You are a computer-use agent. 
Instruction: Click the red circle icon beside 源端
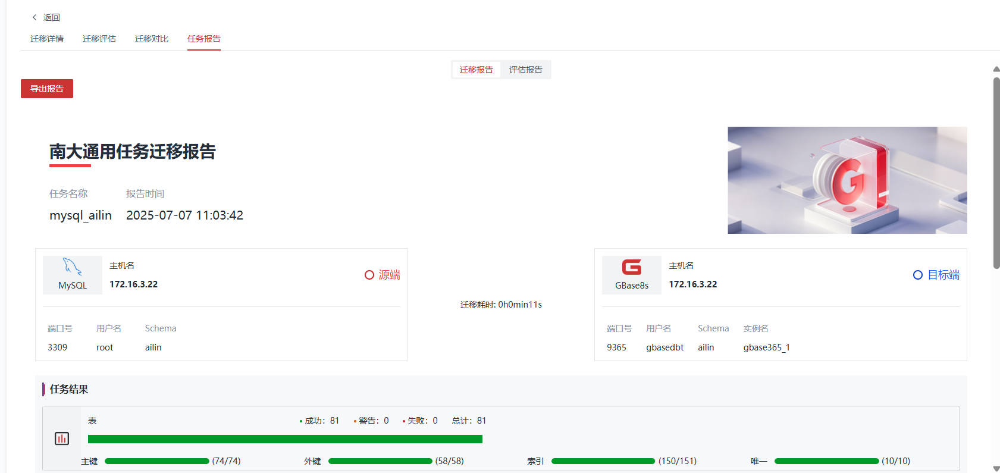369,275
